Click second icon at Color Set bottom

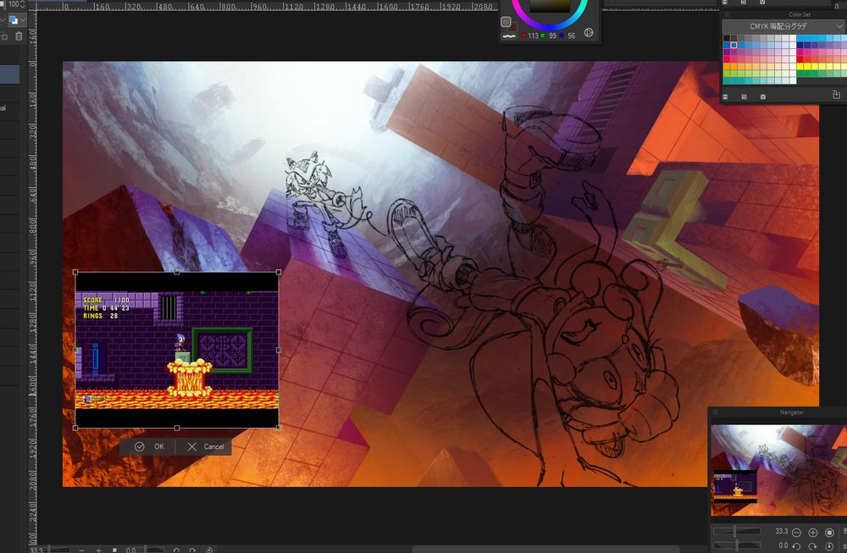pos(745,97)
